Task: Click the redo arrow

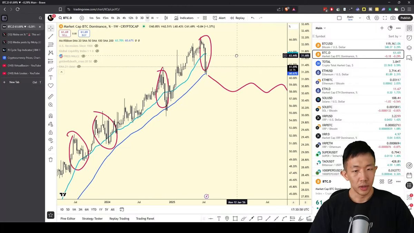Action: pyautogui.click(x=261, y=18)
